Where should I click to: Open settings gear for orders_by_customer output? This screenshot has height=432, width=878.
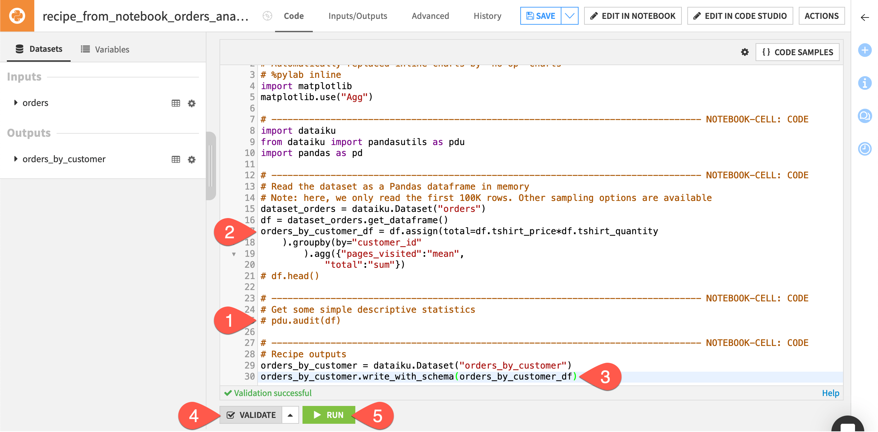pyautogui.click(x=191, y=159)
